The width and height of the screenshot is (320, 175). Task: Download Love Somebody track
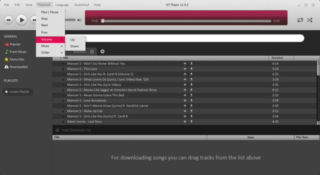point(192,100)
